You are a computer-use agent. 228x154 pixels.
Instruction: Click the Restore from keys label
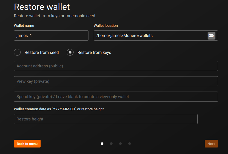point(94,53)
